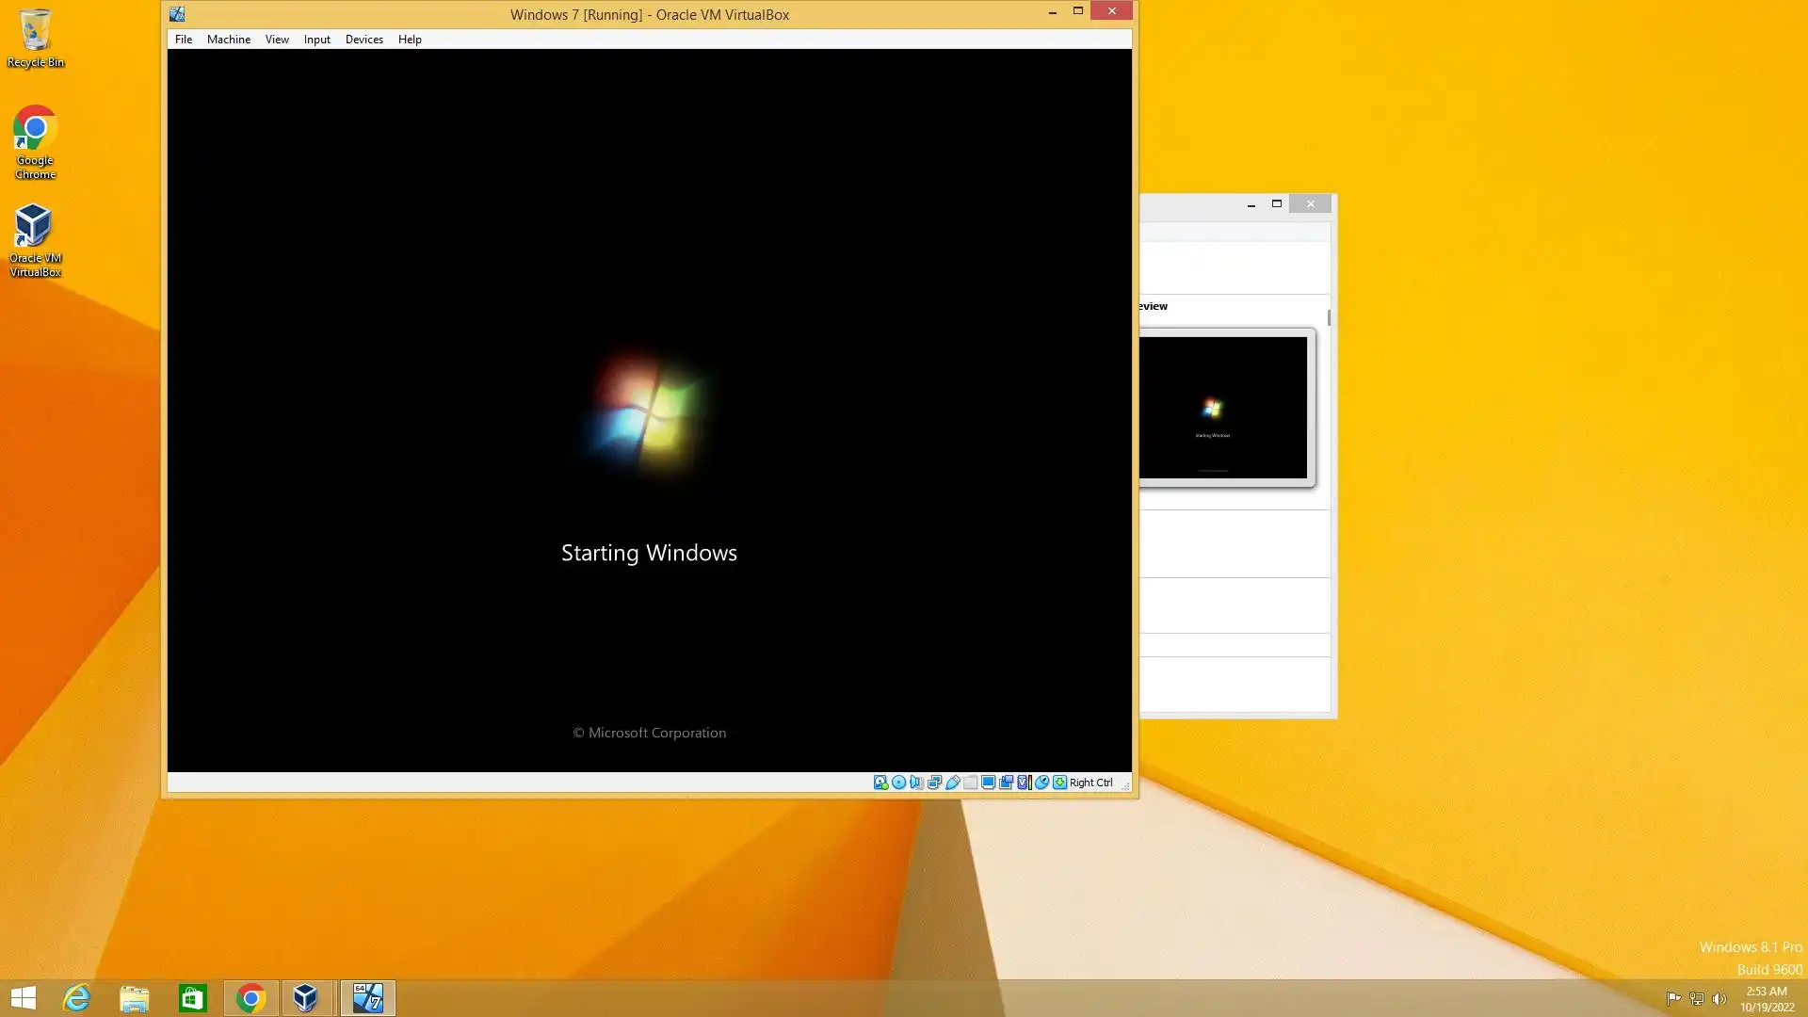Click the CPU virtualization indicator icon
1808x1017 pixels.
1024,783
